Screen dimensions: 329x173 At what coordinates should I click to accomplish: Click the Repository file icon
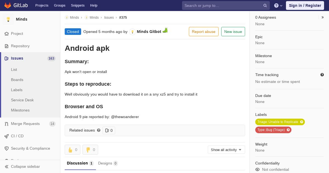tap(7, 46)
